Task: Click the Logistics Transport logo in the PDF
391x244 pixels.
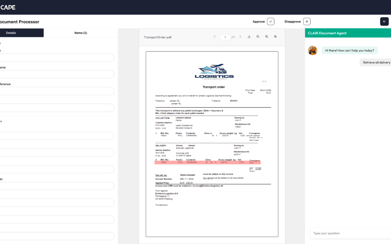Action: pos(214,72)
